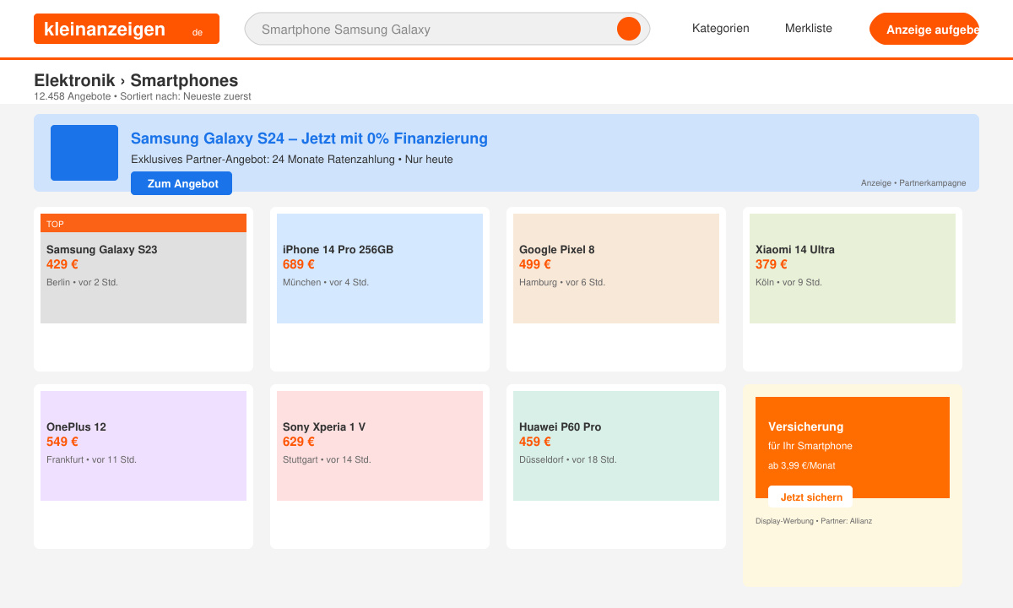Open the Merkliste
This screenshot has height=608, width=1013.
809,29
